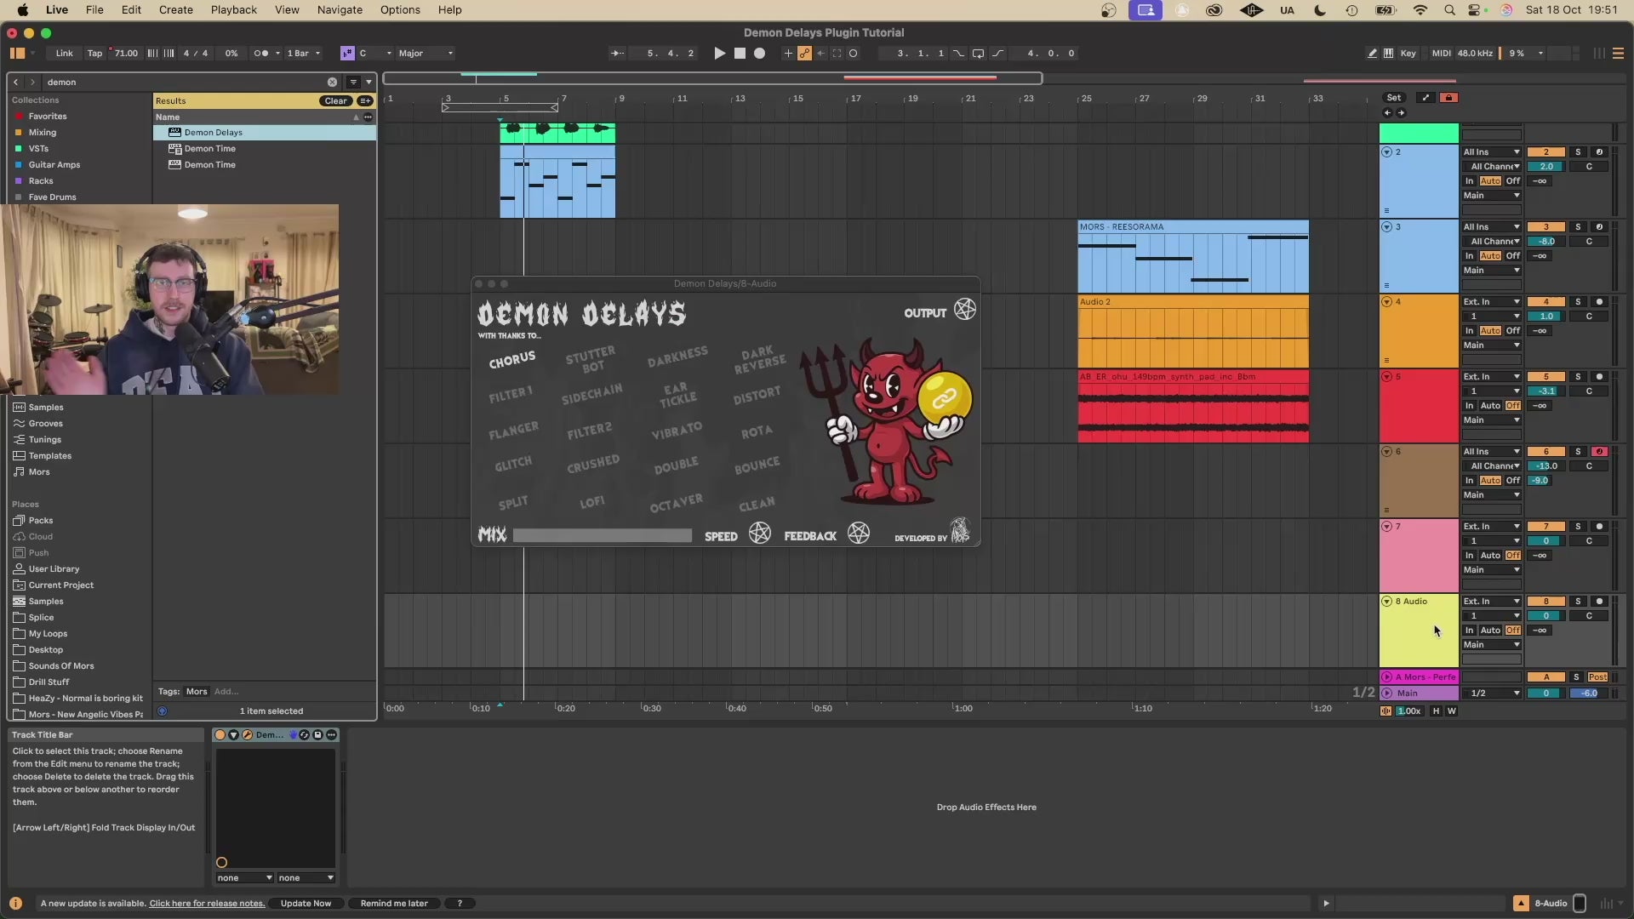Toggle the arrangement Loop switch
This screenshot has height=919, width=1634.
point(978,53)
